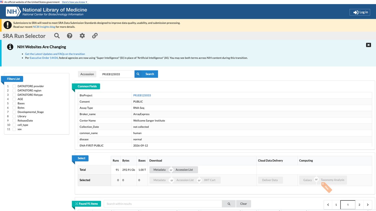376x211 pixels.
Task: Click the Accession input field
Action: tap(117, 74)
